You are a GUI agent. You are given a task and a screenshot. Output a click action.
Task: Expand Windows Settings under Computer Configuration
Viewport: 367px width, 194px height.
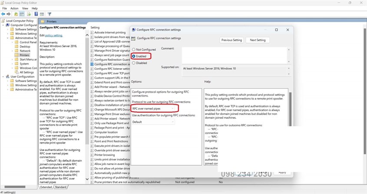[x=7, y=34]
